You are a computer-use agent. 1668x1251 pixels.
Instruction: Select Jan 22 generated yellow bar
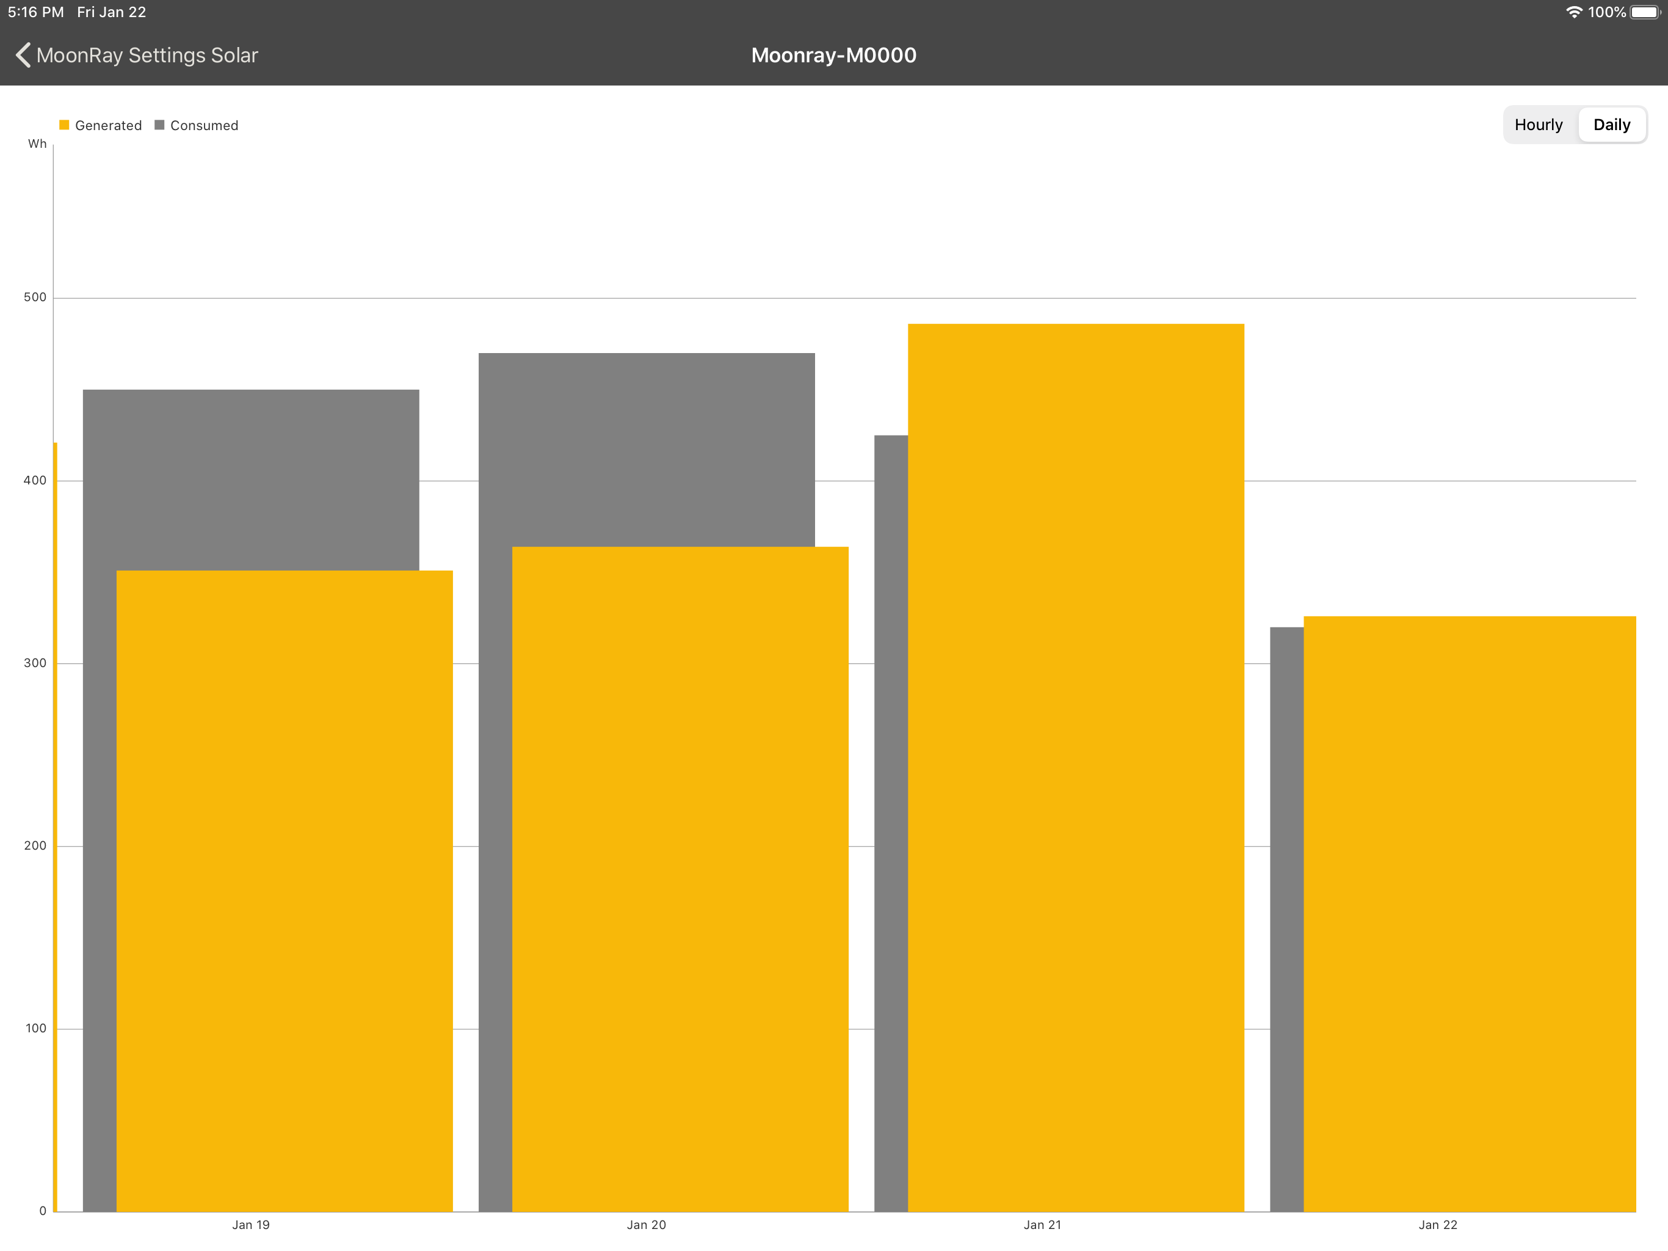pyautogui.click(x=1469, y=913)
